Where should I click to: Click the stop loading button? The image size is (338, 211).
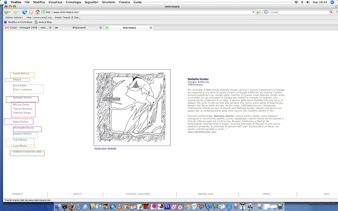click(31, 12)
